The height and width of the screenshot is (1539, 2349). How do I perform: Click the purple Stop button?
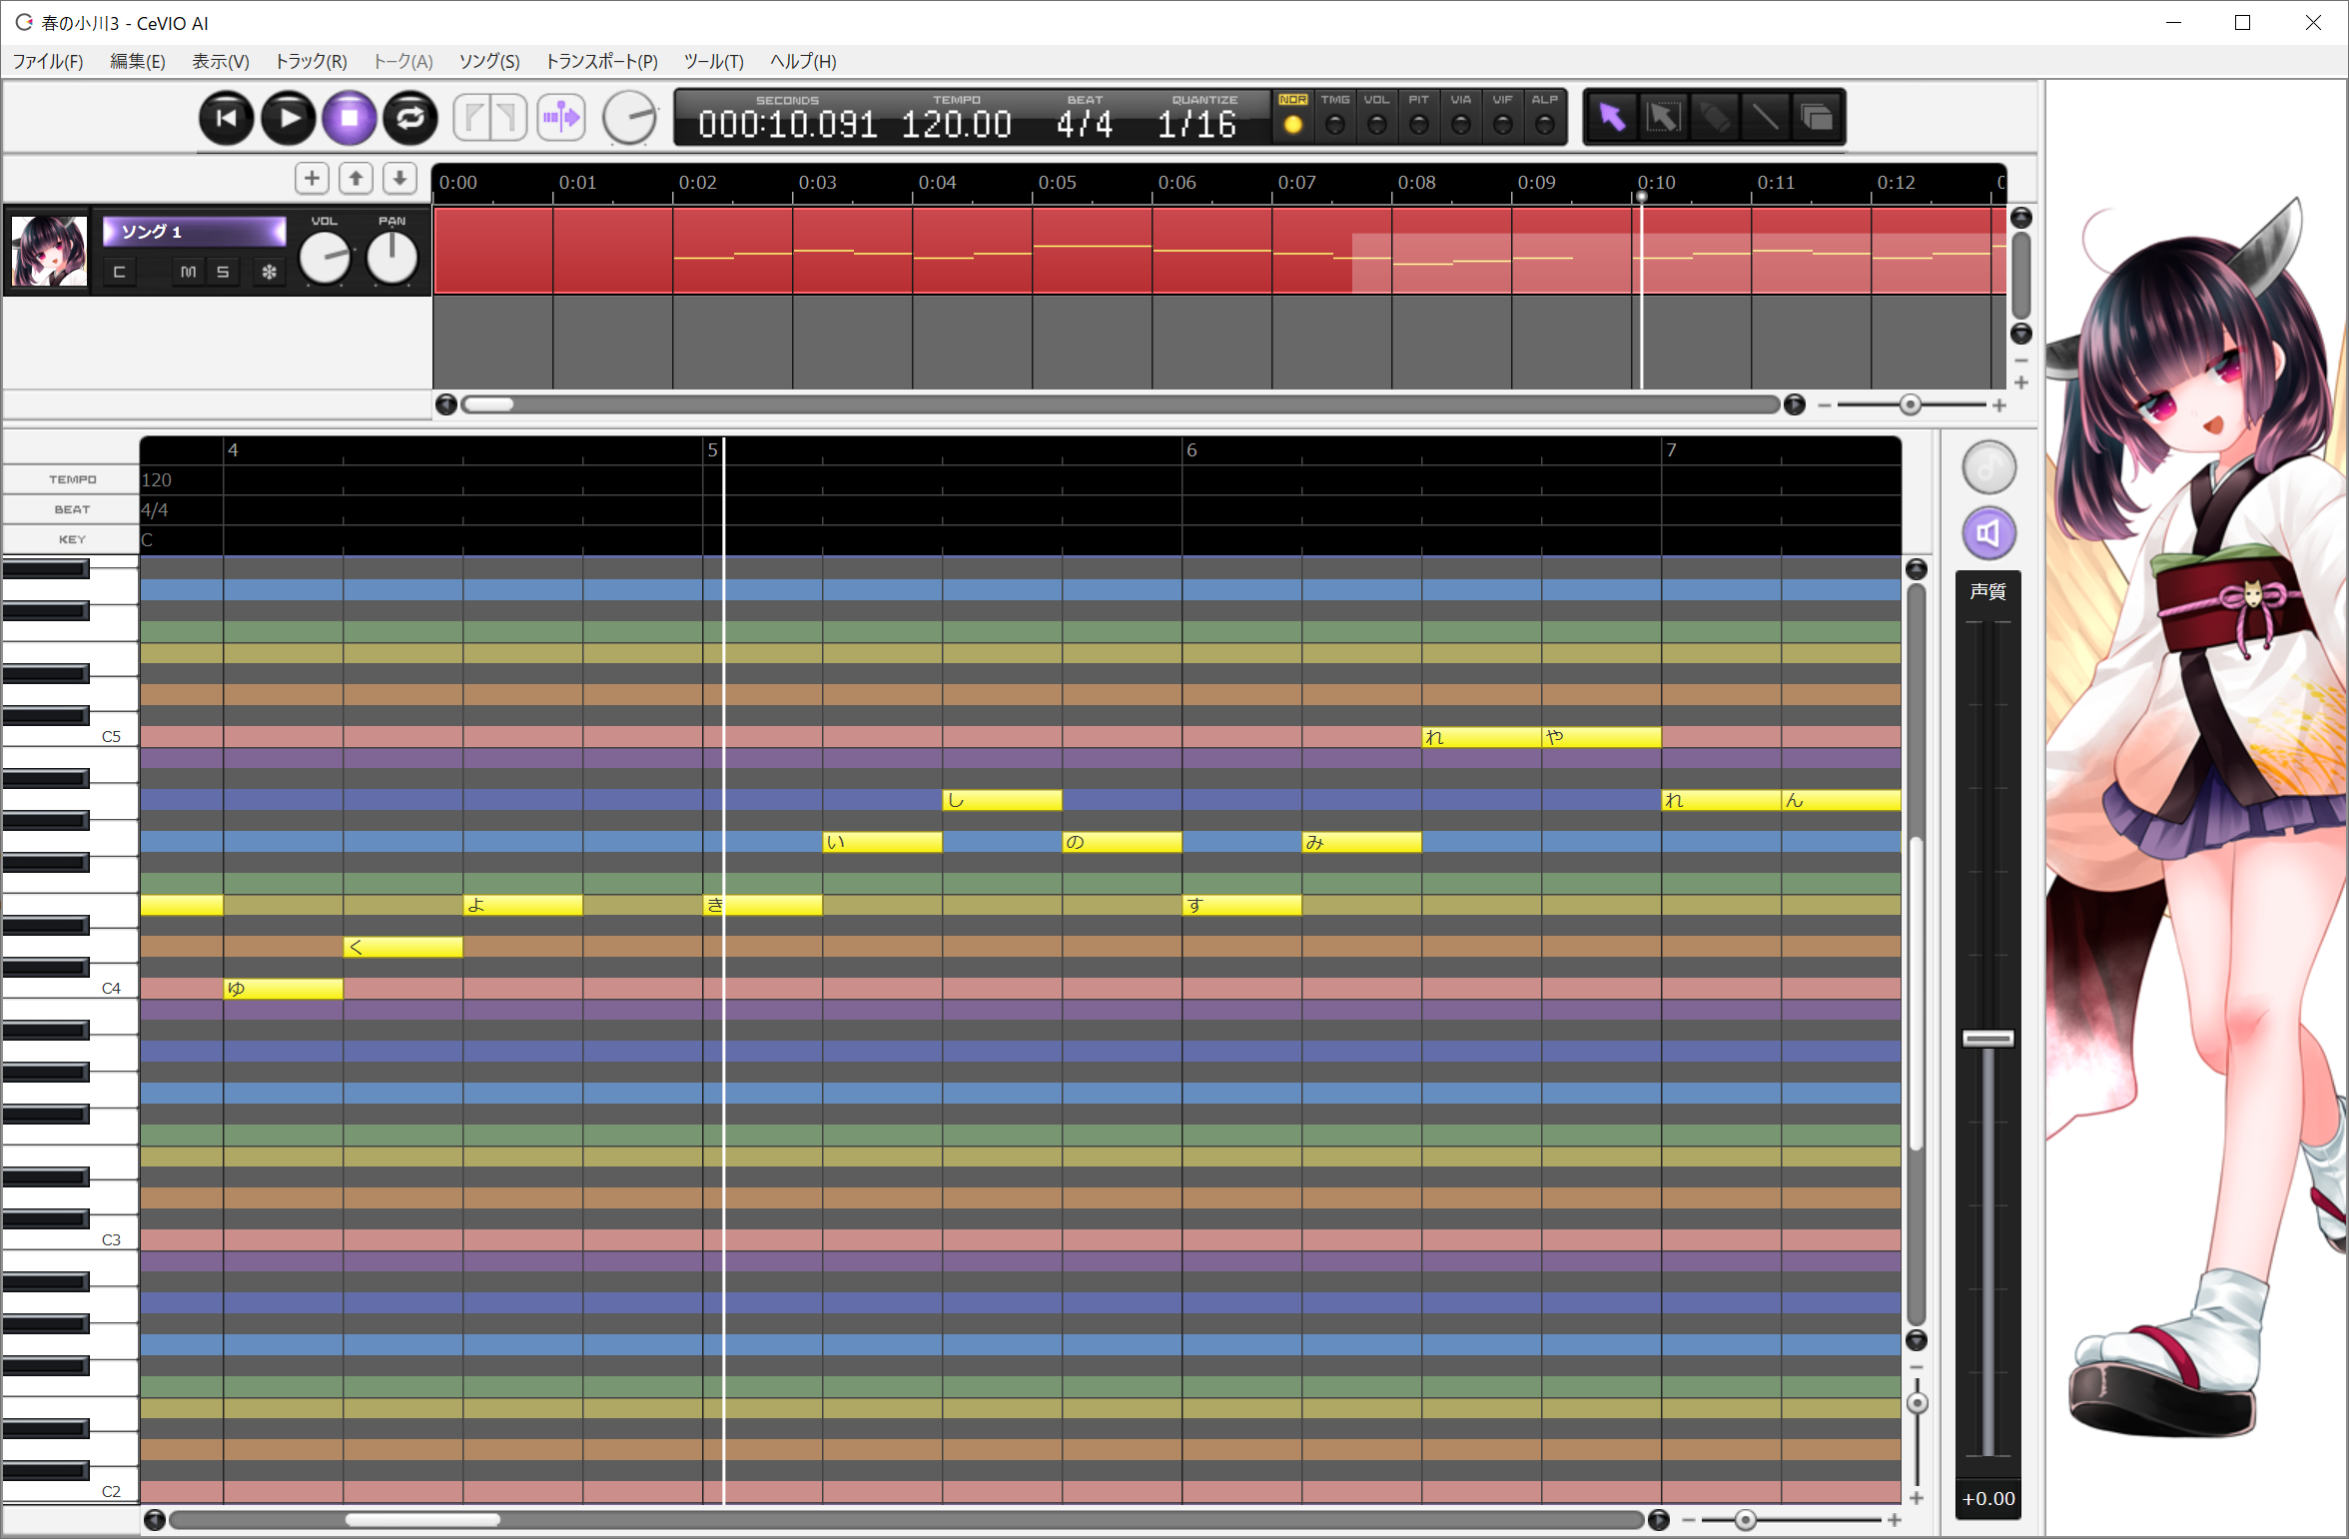[x=350, y=118]
